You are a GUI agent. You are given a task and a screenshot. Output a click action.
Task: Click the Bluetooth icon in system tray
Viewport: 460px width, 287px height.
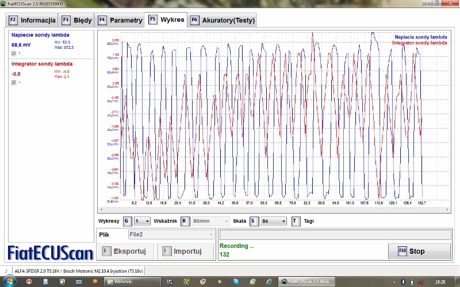403,281
